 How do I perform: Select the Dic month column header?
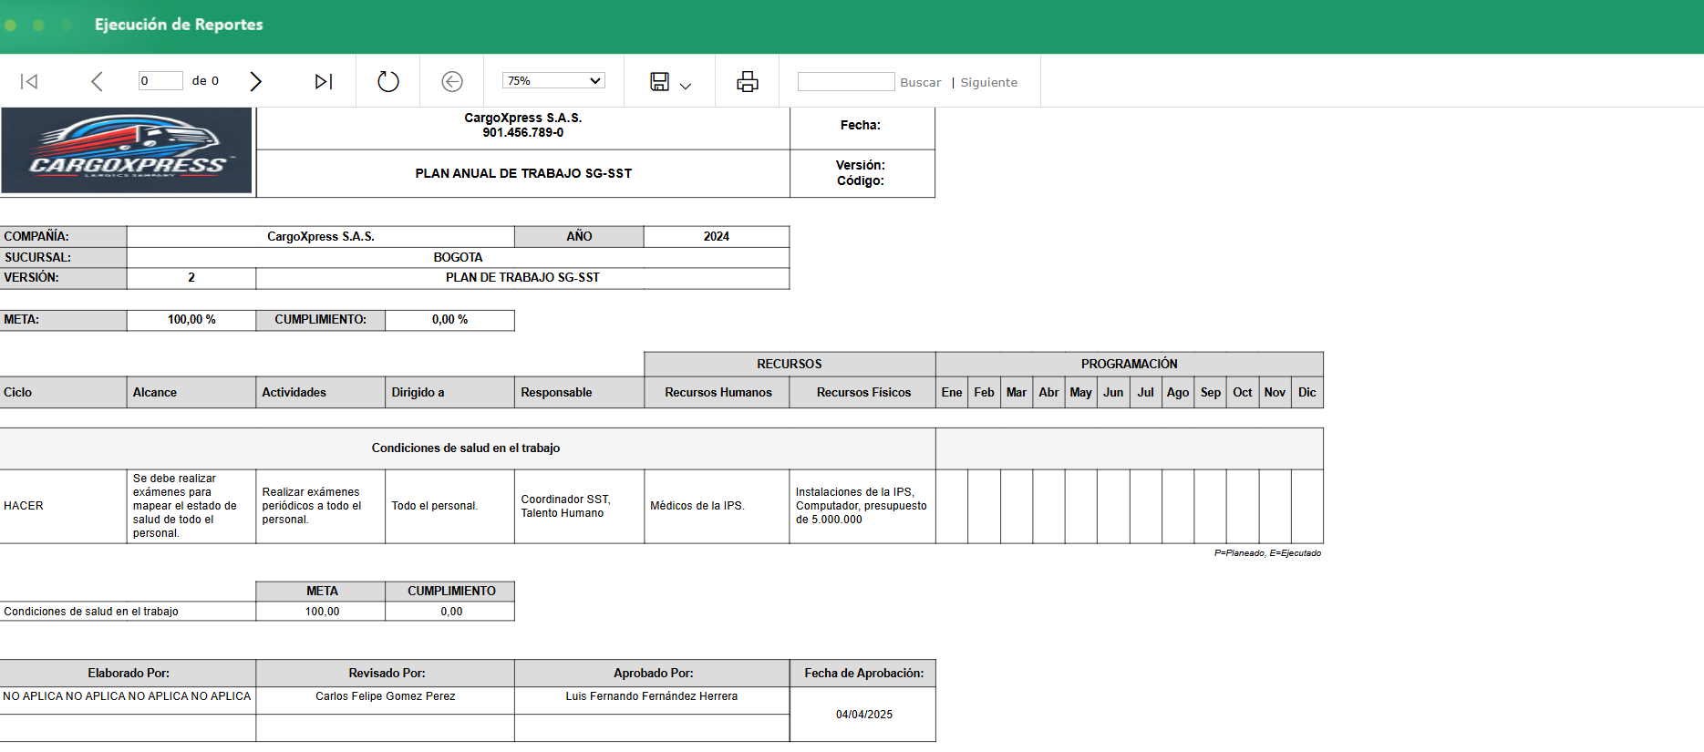pos(1306,393)
